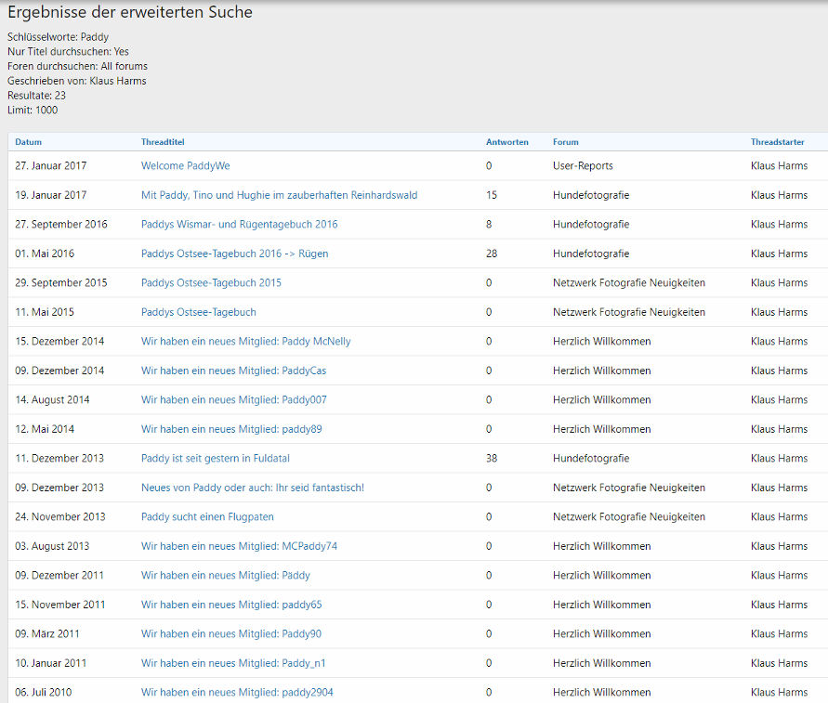Click 'Hundefotografie' in the Reinhardswald row
Screen dimensions: 828x703
click(x=591, y=195)
